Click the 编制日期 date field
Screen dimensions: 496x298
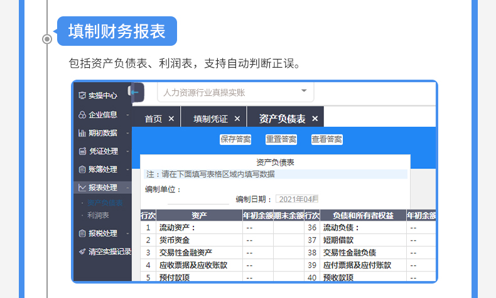point(297,199)
